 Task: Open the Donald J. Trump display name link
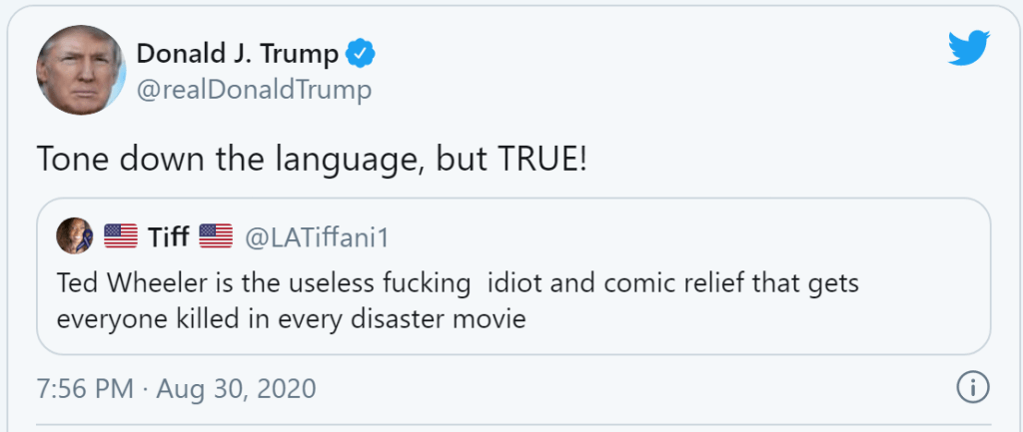(236, 54)
